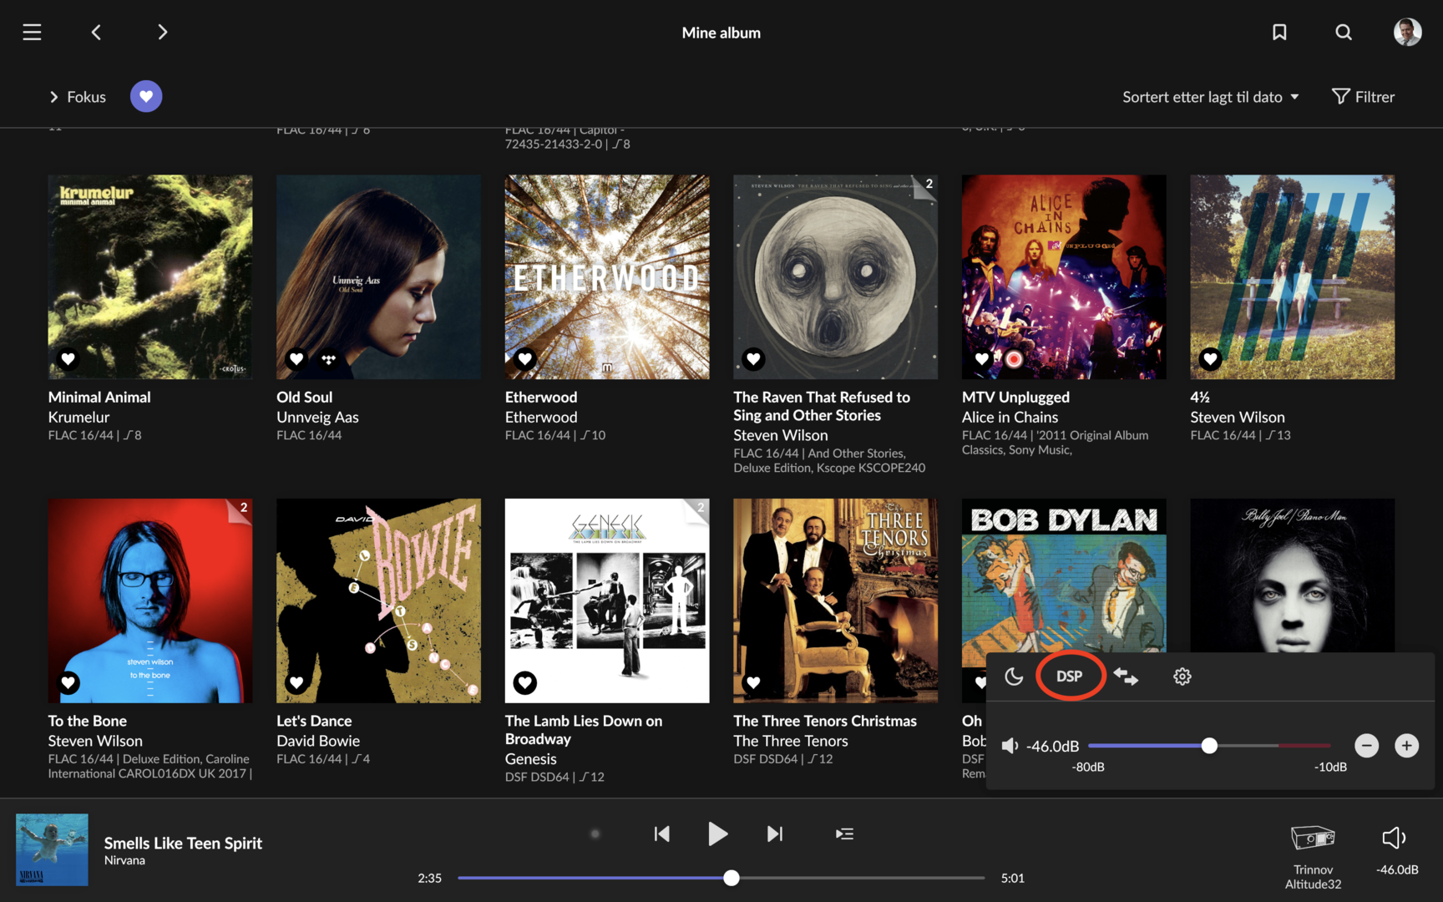Open the Old Soul album cover

(x=378, y=276)
